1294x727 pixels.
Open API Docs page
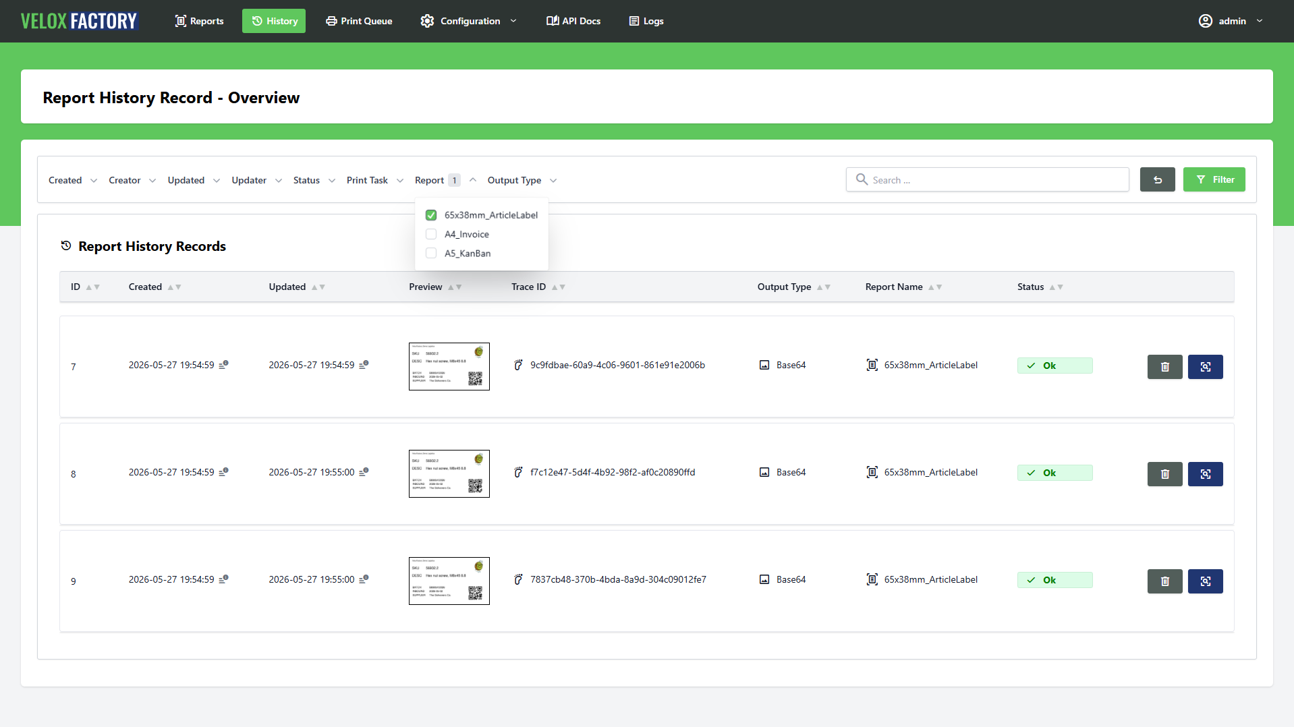pyautogui.click(x=573, y=21)
